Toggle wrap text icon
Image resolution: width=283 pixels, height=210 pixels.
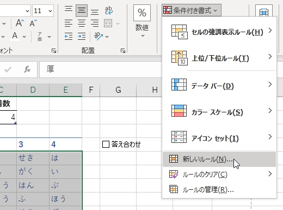108,10
